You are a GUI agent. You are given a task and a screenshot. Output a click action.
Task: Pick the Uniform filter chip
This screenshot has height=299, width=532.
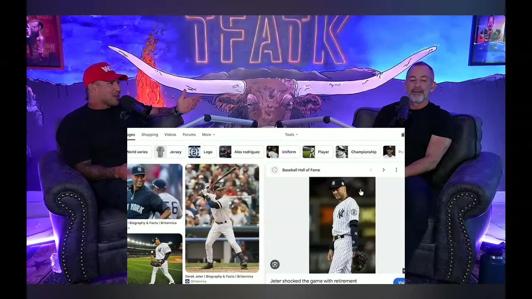283,152
